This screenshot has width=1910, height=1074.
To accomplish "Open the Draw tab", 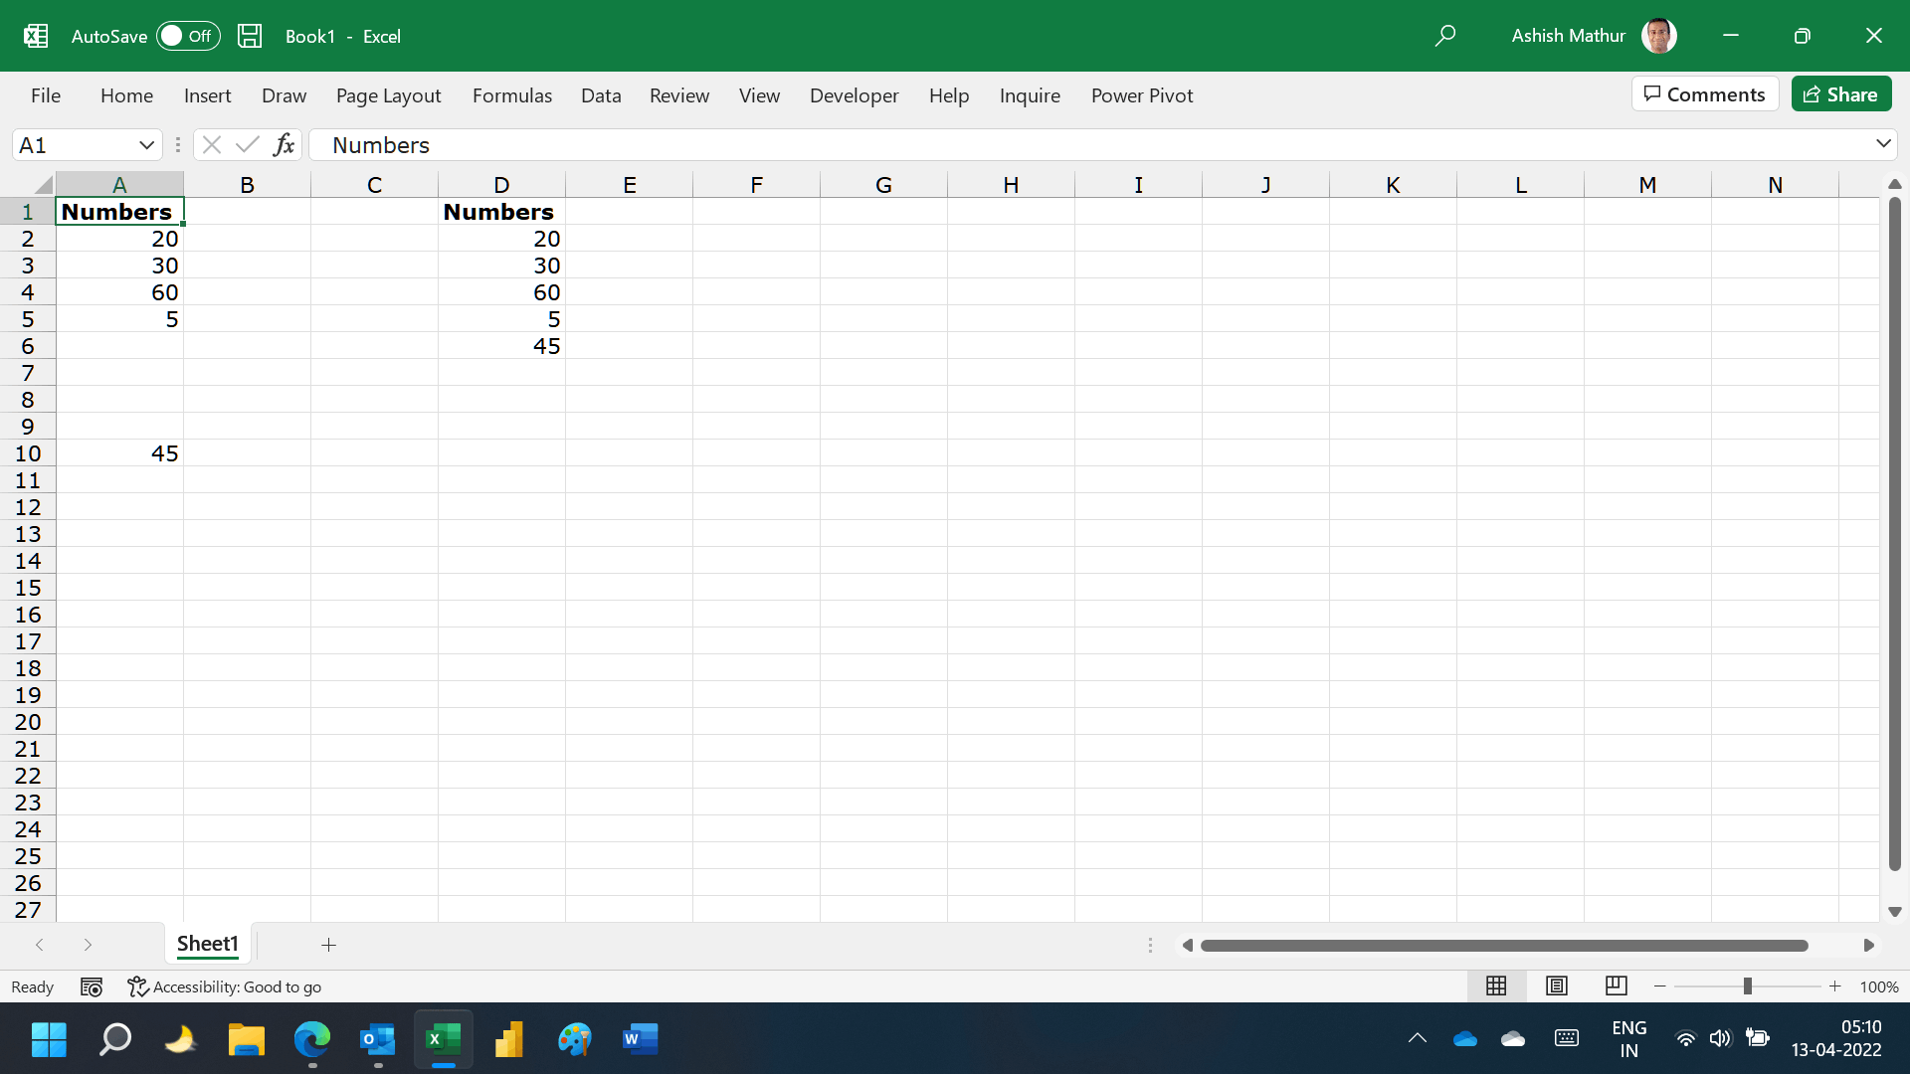I will [284, 95].
